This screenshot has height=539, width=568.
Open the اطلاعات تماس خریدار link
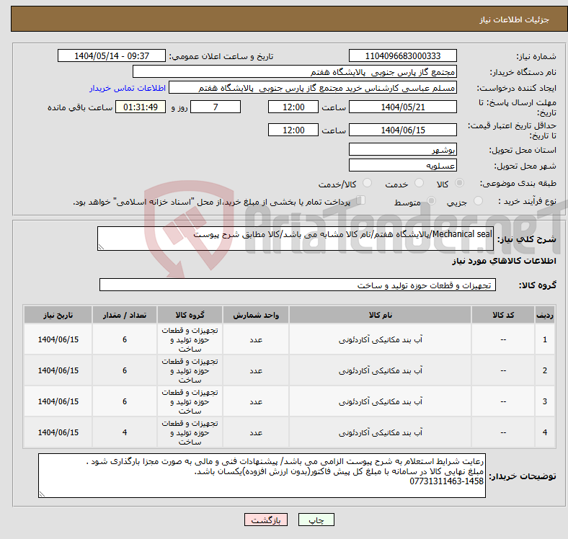[x=128, y=88]
